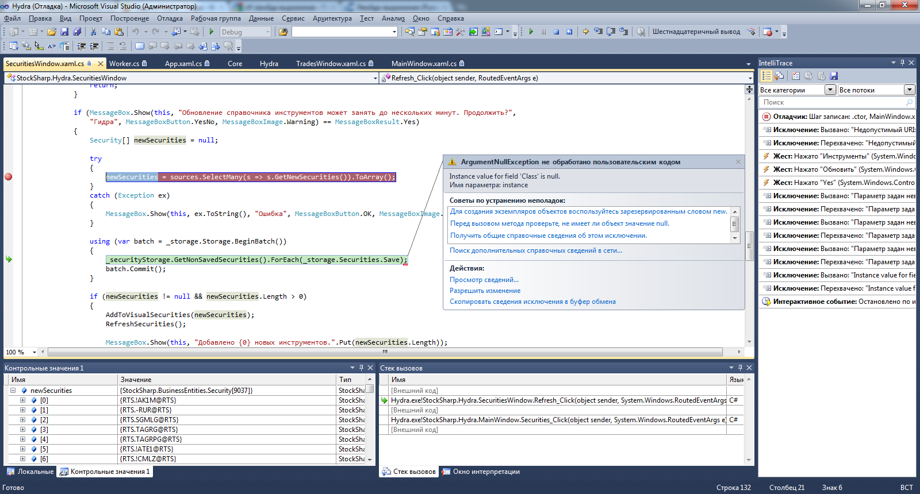Switch to the Worker.cs tab
The image size is (920, 494).
(x=128, y=63)
